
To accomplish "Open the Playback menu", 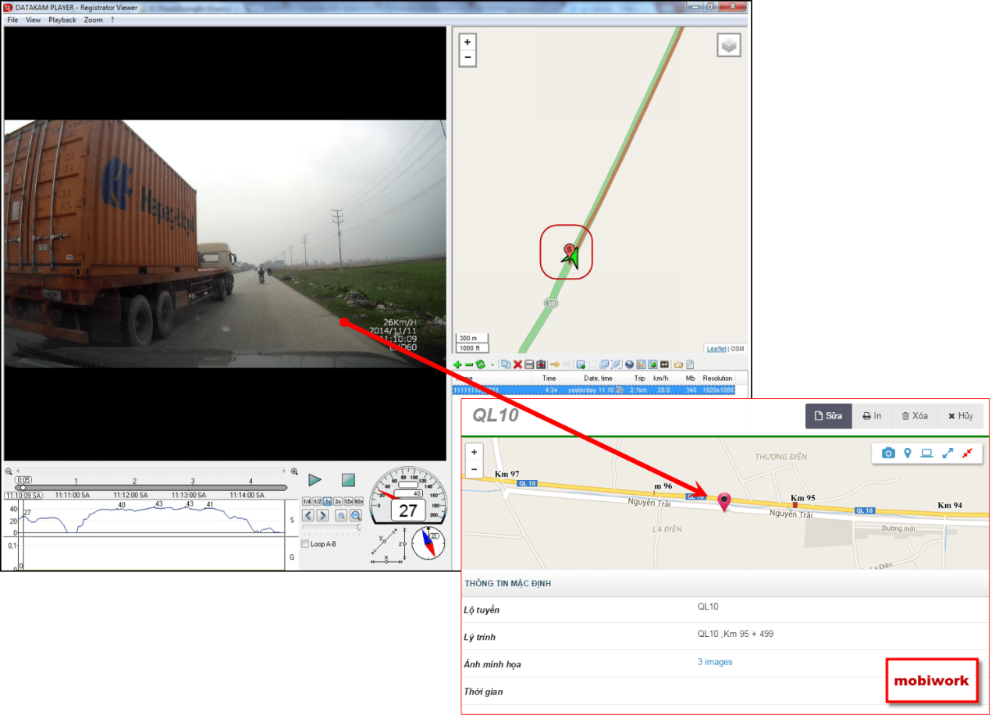I will pyautogui.click(x=62, y=20).
